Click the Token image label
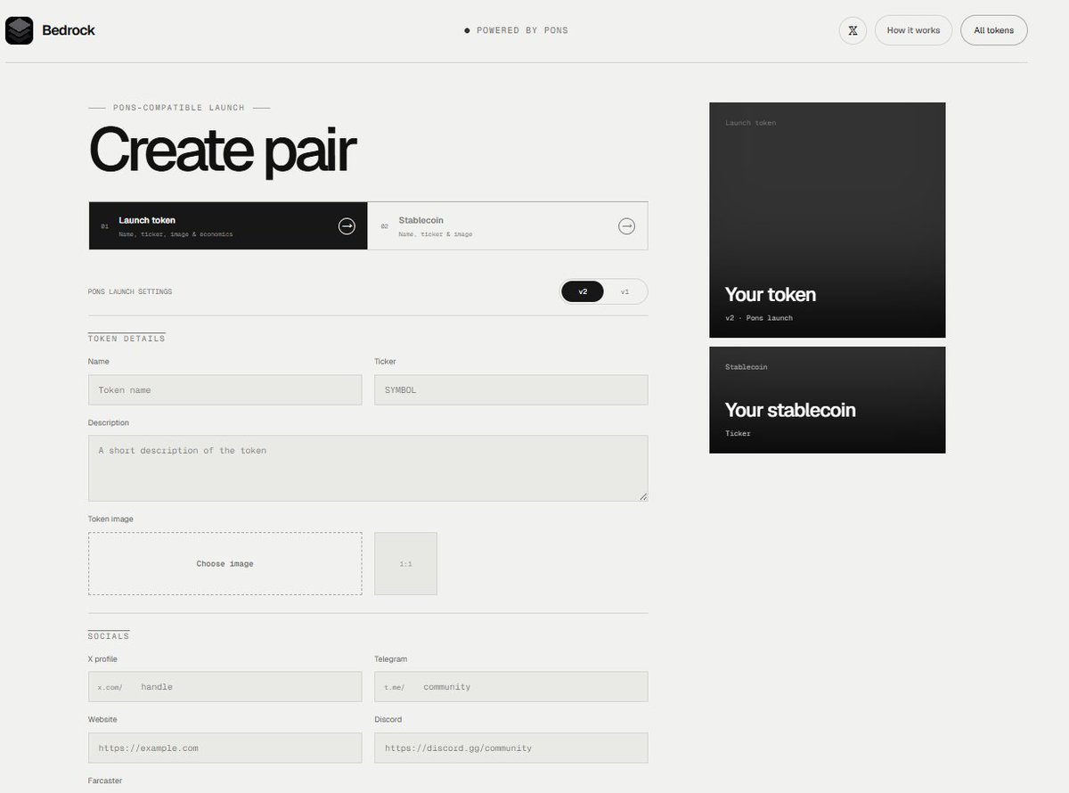Viewport: 1069px width, 793px height. tap(110, 519)
